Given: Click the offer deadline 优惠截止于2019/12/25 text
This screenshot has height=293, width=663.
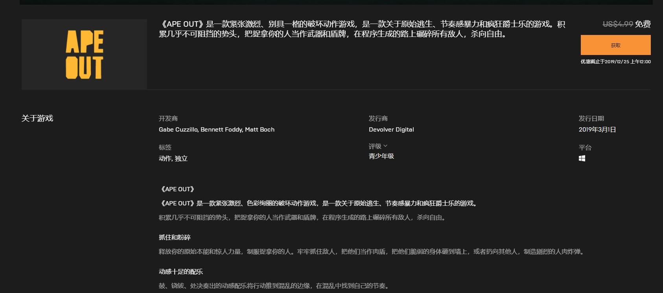Looking at the screenshot, I should click(x=615, y=62).
